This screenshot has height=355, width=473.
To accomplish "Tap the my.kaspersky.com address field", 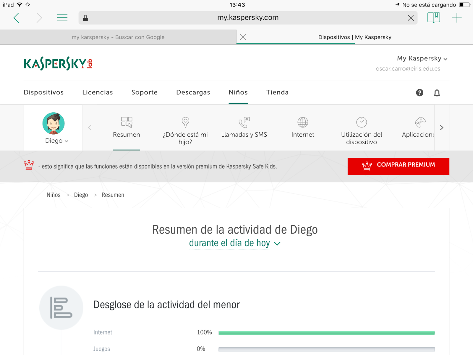I will [248, 18].
